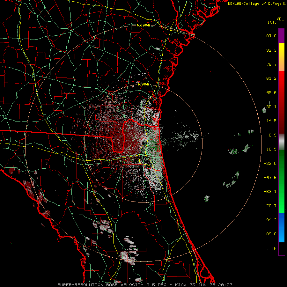Click the -94.2 legend value
The image size is (287, 287).
coord(270,220)
